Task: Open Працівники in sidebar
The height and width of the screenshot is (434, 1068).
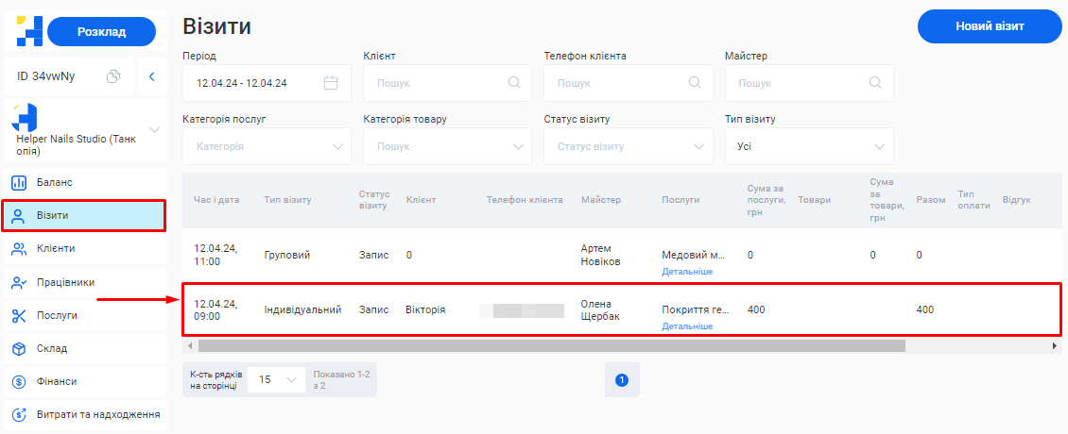Action: point(65,282)
